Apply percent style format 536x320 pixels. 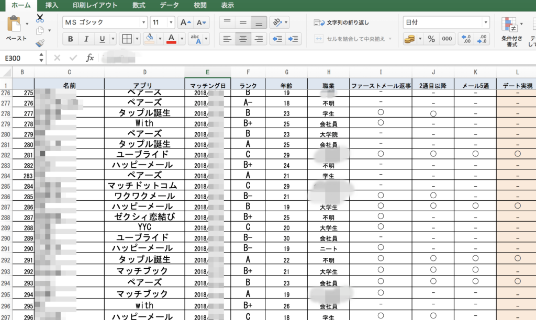tap(431, 39)
